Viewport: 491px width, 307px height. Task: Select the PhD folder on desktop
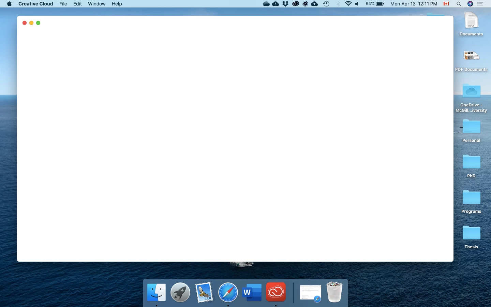tap(471, 166)
